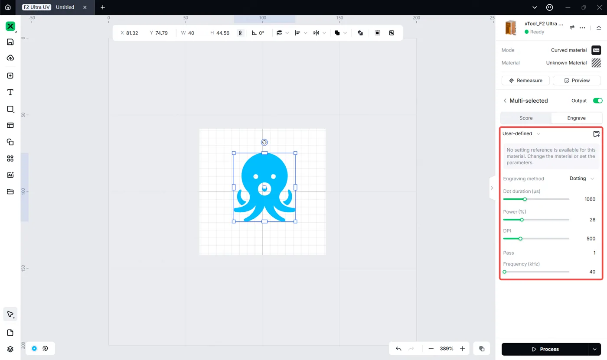
Task: Click the blue laser position dot icon
Action: point(34,348)
